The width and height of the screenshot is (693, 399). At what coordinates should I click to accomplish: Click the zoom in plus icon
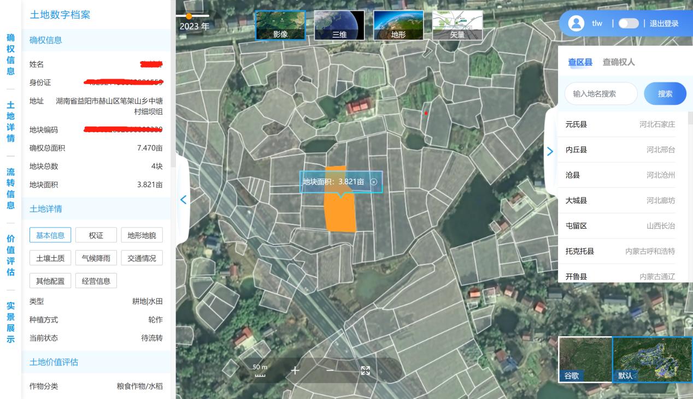coord(295,371)
